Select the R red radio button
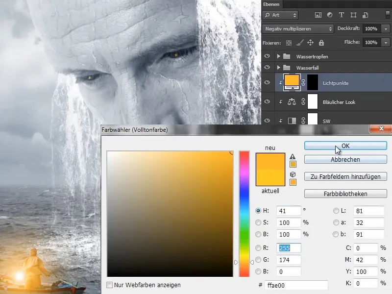 point(258,248)
